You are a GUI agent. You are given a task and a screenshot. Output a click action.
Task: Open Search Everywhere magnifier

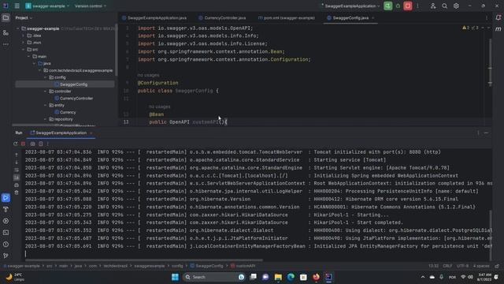[444, 6]
